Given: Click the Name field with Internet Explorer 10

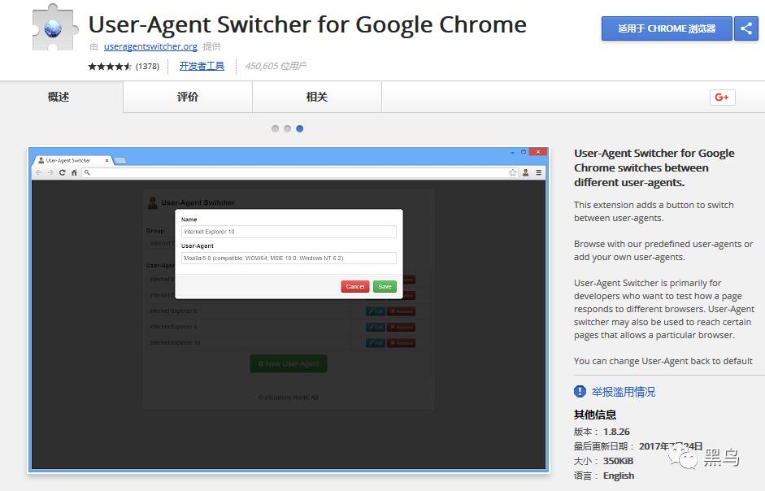Looking at the screenshot, I should [x=289, y=232].
